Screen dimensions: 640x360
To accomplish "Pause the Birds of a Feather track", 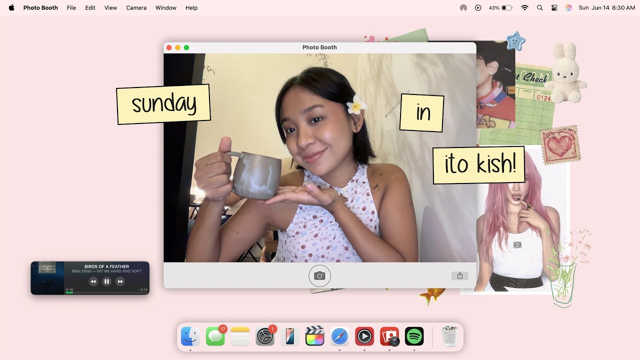I will click(x=106, y=281).
